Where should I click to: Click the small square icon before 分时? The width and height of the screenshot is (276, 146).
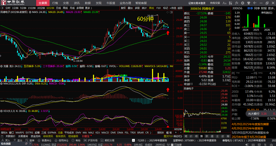(x=2, y=8)
